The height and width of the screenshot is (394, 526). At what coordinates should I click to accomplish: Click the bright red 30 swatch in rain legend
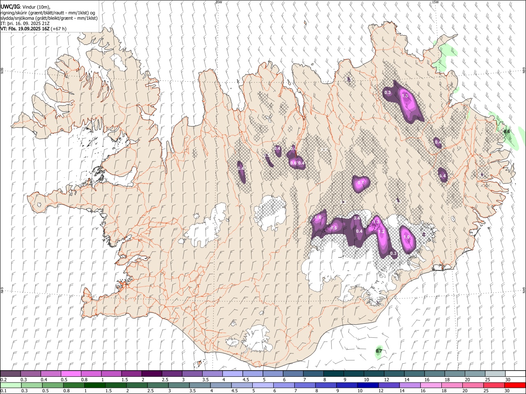pos(515,385)
